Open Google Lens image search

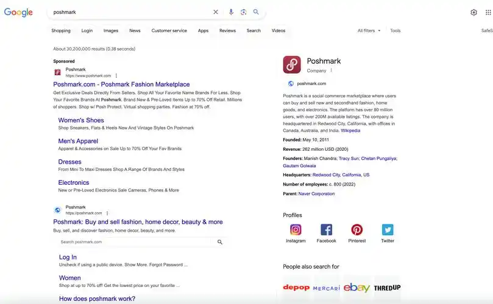click(243, 12)
